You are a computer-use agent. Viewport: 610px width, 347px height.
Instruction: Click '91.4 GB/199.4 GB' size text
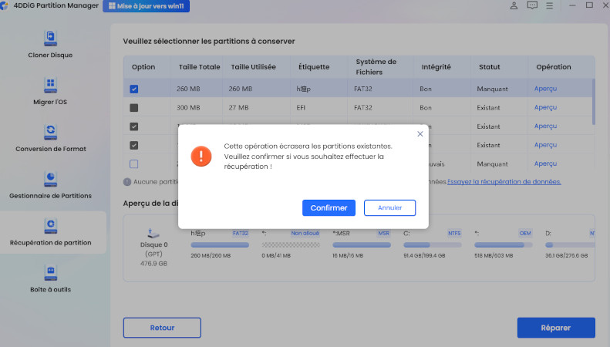point(424,255)
